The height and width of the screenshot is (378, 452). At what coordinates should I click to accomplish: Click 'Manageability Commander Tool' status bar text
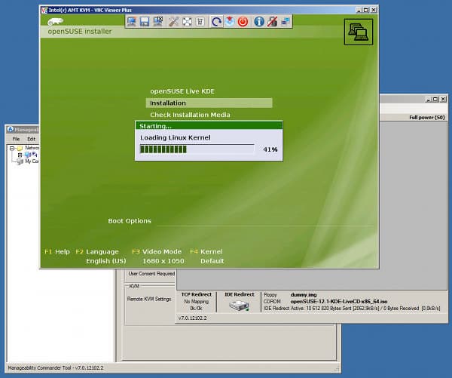tap(56, 368)
